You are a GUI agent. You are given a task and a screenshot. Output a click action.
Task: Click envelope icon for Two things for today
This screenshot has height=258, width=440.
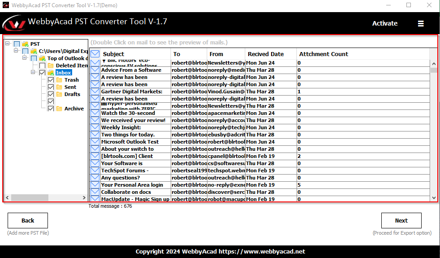95,135
